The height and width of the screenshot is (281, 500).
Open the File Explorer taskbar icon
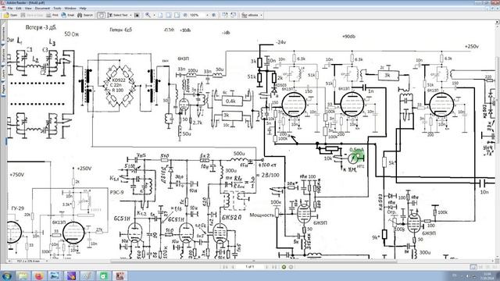[x=23, y=276]
